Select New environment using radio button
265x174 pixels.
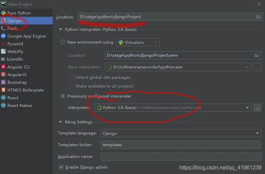(x=63, y=42)
